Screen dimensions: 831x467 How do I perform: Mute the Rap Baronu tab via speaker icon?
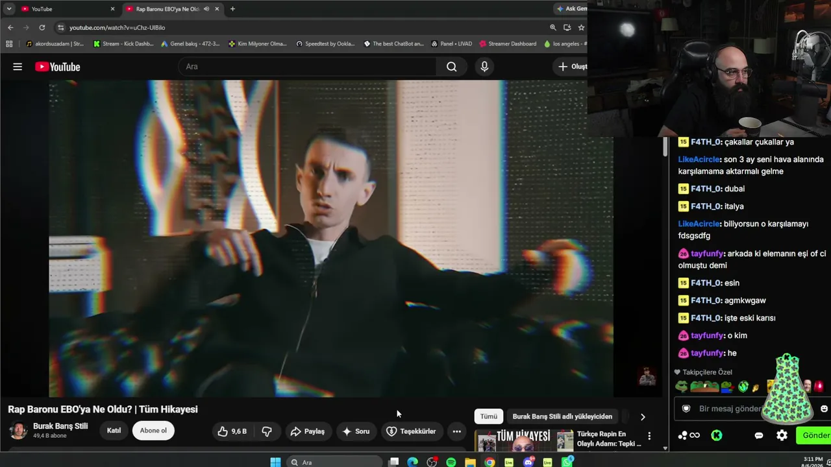coord(206,9)
